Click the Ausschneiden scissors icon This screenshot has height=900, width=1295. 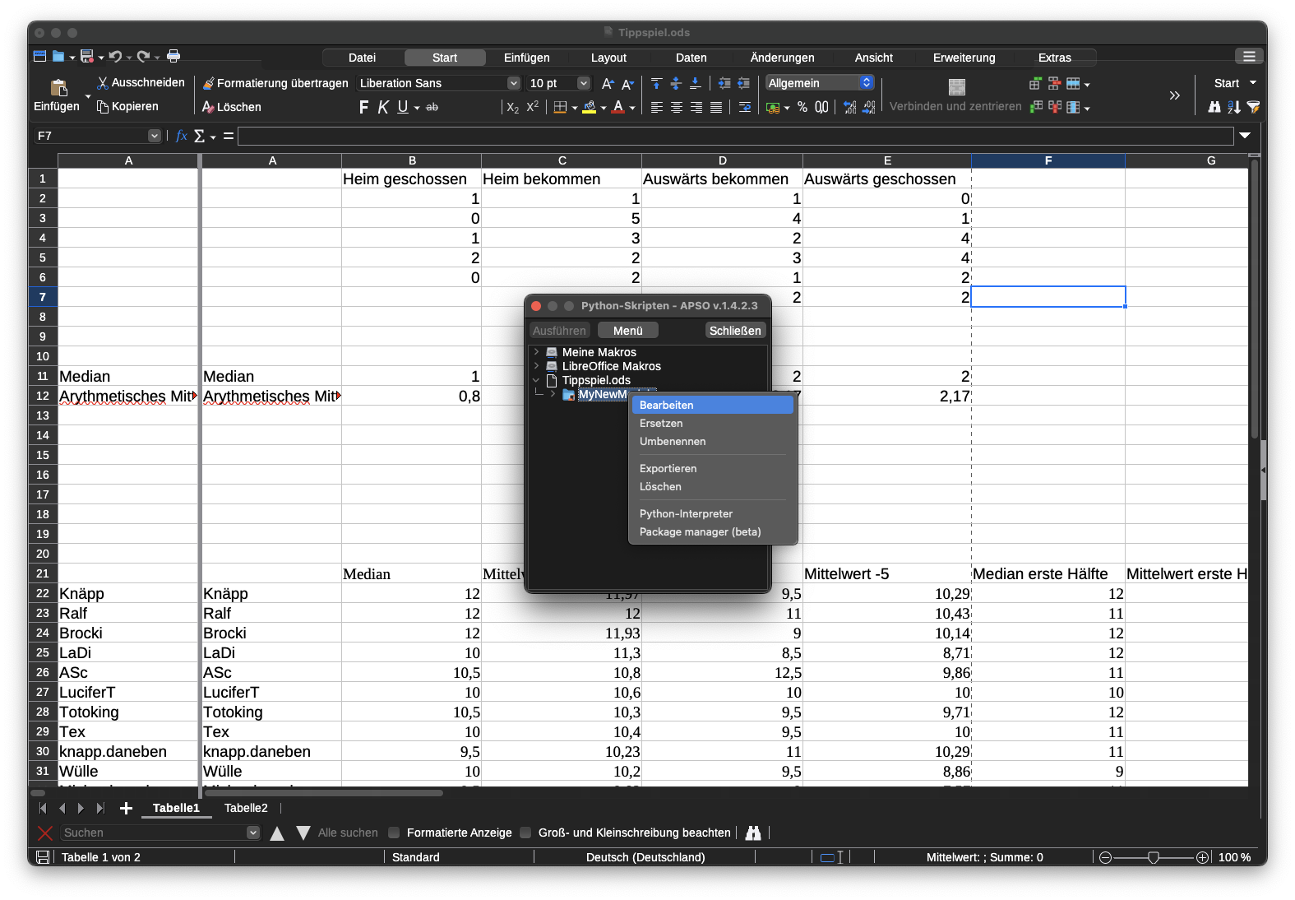(x=103, y=83)
